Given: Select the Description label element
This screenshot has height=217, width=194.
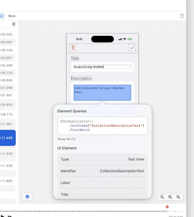Looking at the screenshot, I should (x=81, y=78).
